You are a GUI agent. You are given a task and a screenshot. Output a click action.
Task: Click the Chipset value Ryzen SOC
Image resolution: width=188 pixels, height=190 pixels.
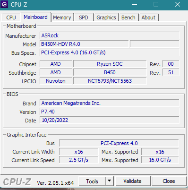click(110, 64)
